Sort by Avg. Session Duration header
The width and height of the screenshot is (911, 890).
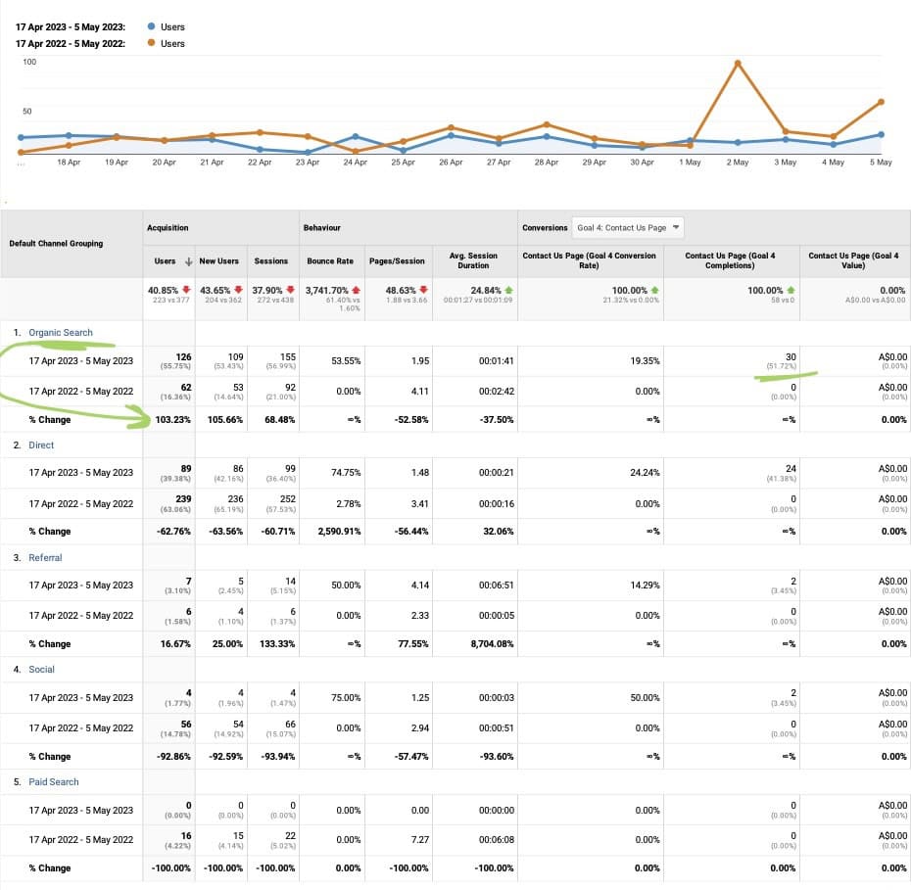473,260
